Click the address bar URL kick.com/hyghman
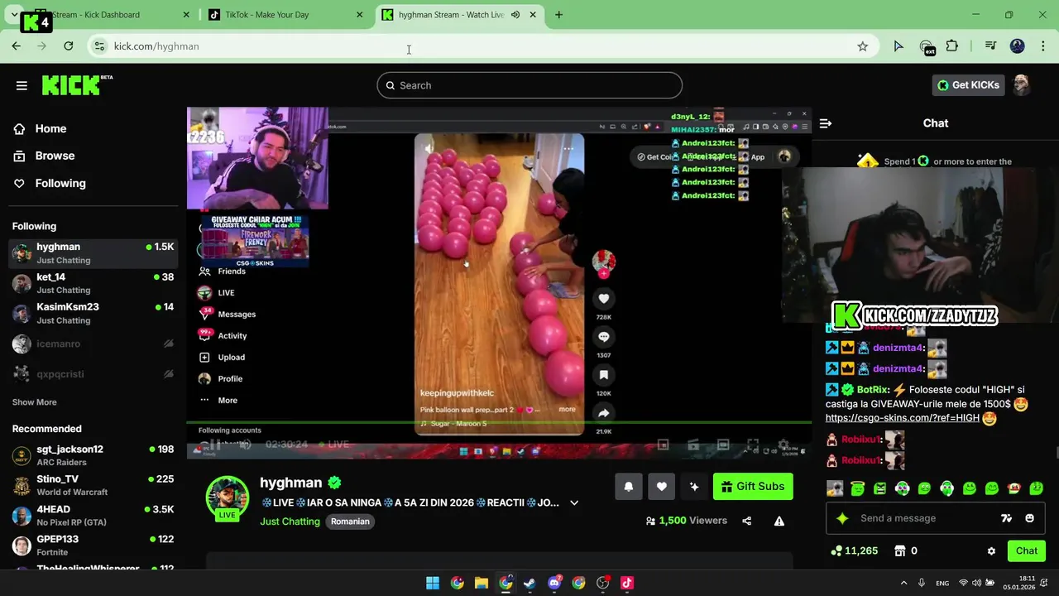This screenshot has height=596, width=1059. 156,46
